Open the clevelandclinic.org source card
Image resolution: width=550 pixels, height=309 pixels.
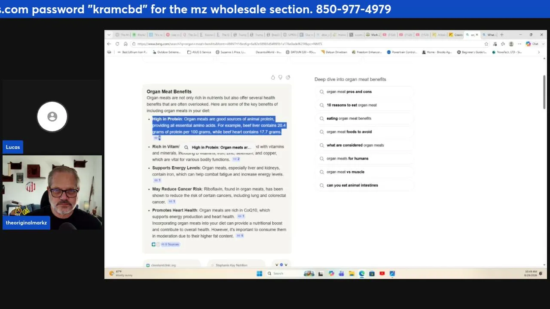click(171, 265)
